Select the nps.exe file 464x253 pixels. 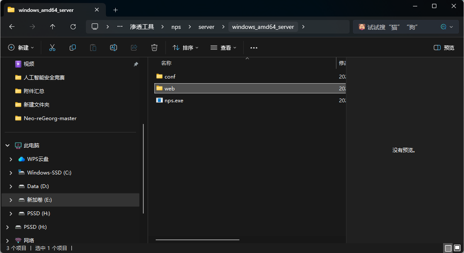click(x=174, y=101)
